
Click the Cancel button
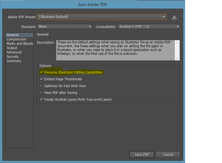coord(168,155)
